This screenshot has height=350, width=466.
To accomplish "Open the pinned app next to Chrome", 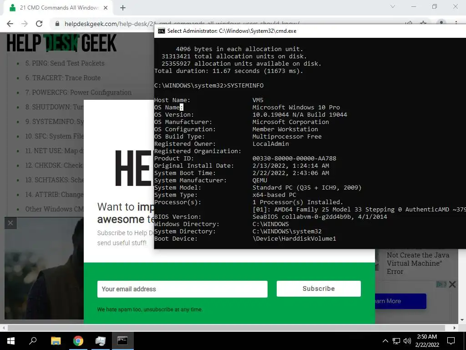I will click(101, 341).
